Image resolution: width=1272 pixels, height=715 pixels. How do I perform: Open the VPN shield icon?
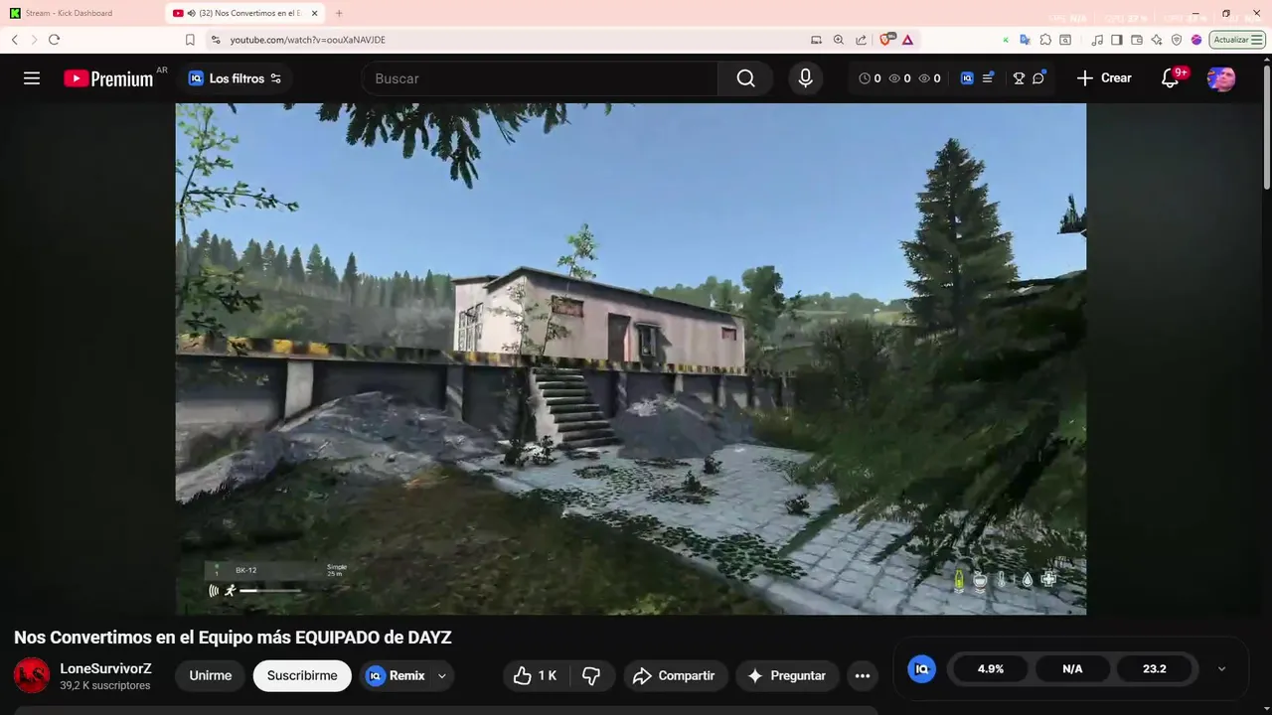point(1177,40)
